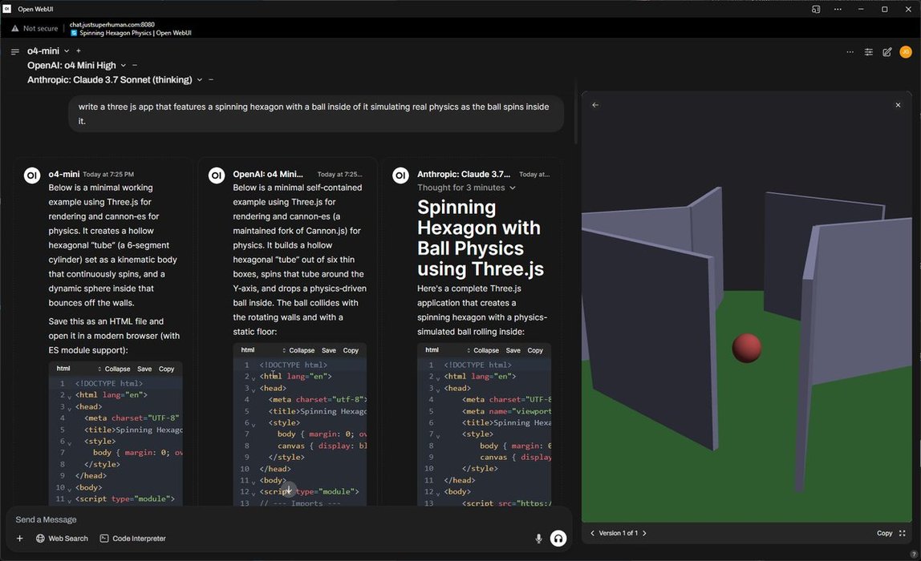Screen dimensions: 921x561
Task: Open the window sidebar panel icon
Action: coord(816,10)
